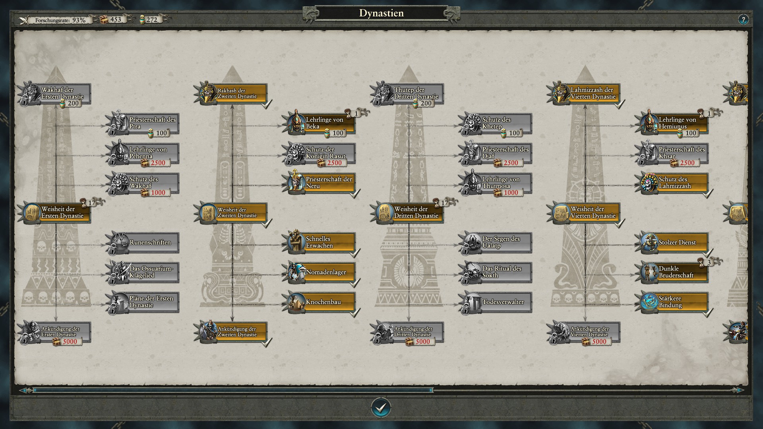Click the canopic jar icon showing 272
763x429 pixels.
point(142,19)
